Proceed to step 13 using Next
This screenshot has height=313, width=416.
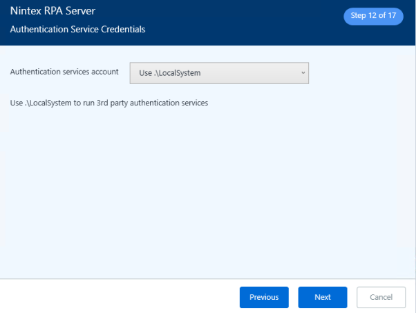(x=322, y=297)
